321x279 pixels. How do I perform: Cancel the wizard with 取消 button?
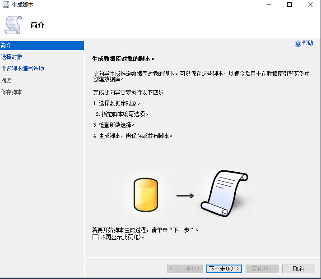pos(298,269)
